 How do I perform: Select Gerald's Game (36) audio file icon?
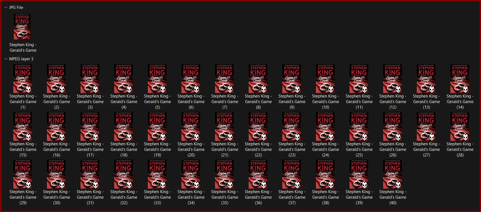[x=258, y=174]
